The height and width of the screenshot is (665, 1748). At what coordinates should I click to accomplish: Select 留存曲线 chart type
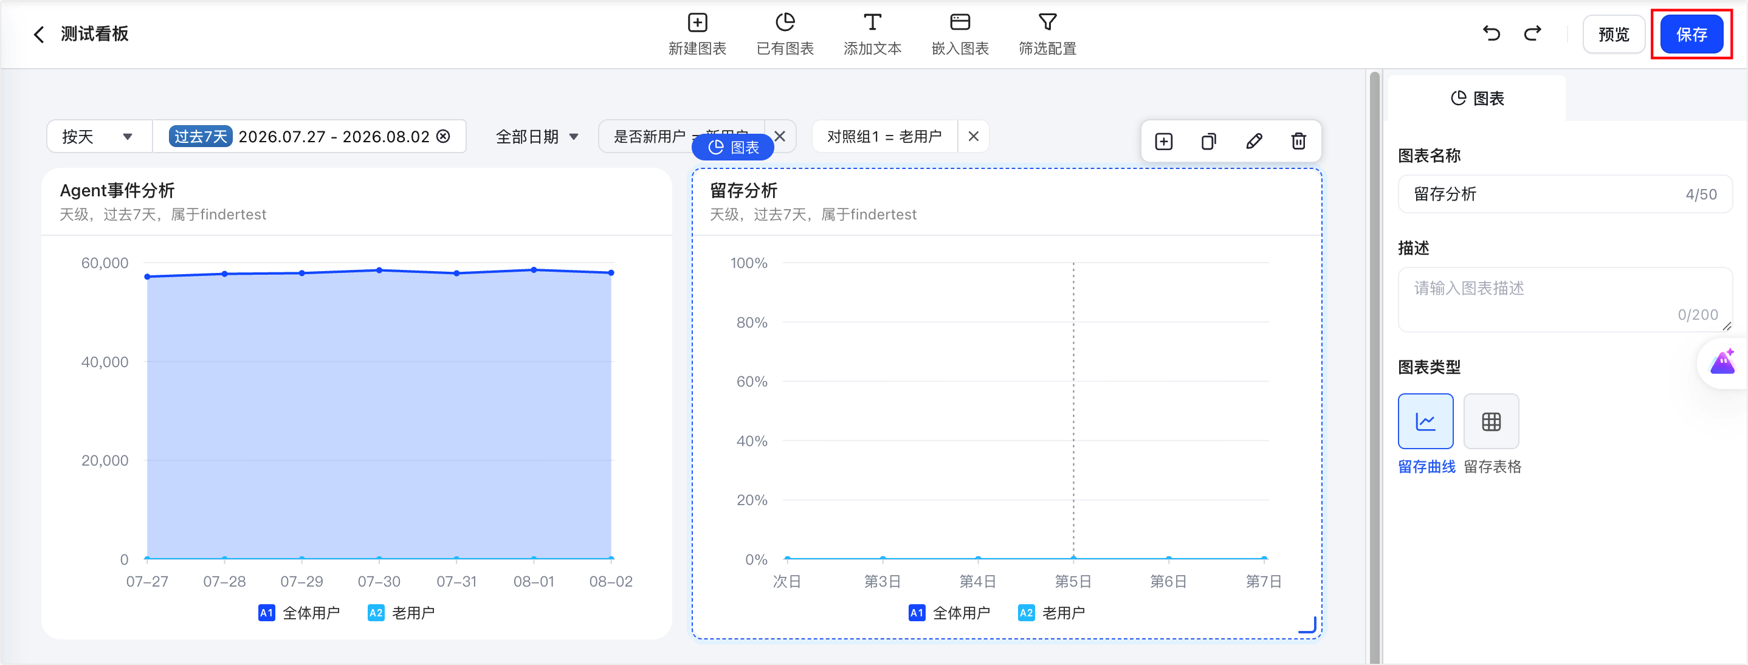(1425, 421)
